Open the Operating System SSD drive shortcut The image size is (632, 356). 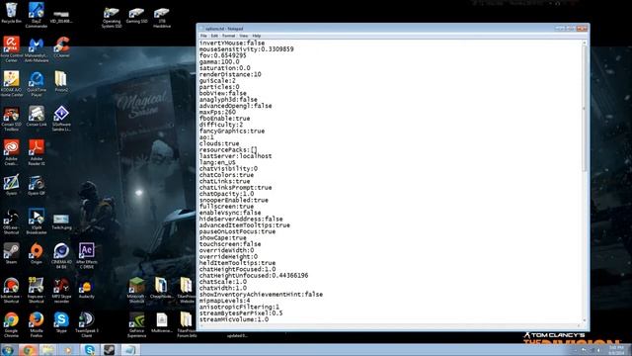[x=112, y=18]
